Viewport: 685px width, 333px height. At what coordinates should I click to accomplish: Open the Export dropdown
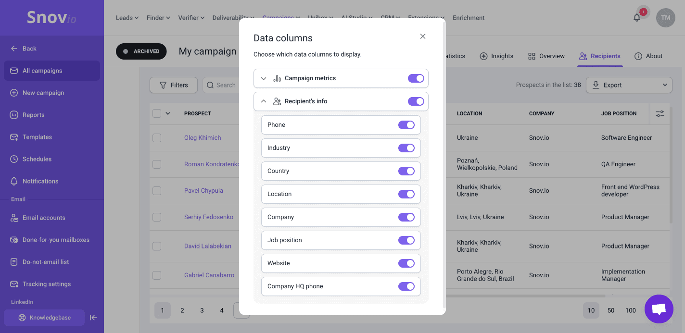(629, 85)
